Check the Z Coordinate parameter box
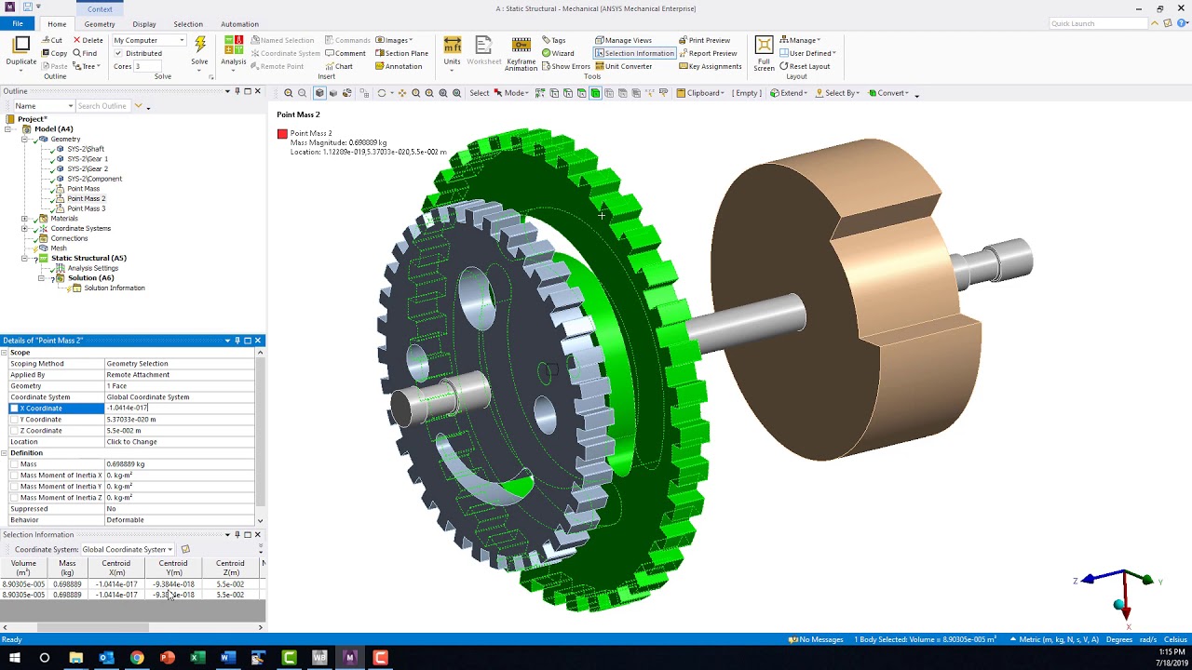Screen dimensions: 1192x670 click(x=14, y=431)
